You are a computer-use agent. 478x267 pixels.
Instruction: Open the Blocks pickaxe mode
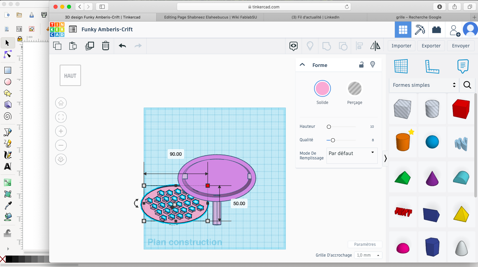point(420,30)
